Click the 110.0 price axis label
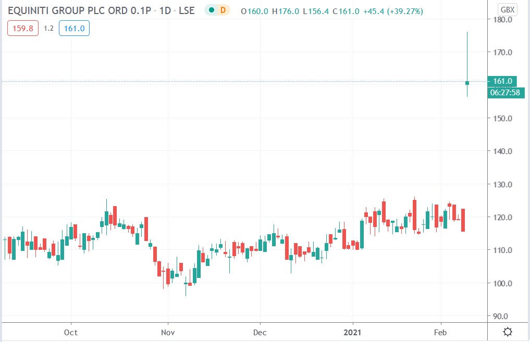Image resolution: width=530 pixels, height=342 pixels. (x=502, y=250)
